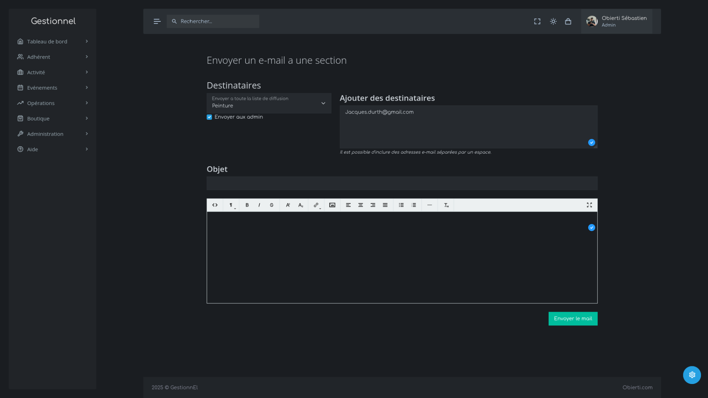The height and width of the screenshot is (398, 708).
Task: Uncheck Envoyer aux admin checkbox
Action: (x=209, y=117)
